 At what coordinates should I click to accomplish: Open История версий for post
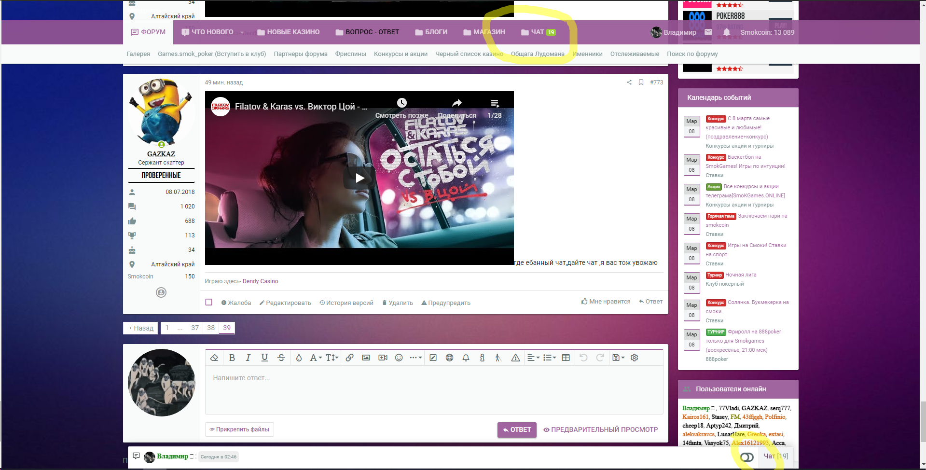pos(346,303)
